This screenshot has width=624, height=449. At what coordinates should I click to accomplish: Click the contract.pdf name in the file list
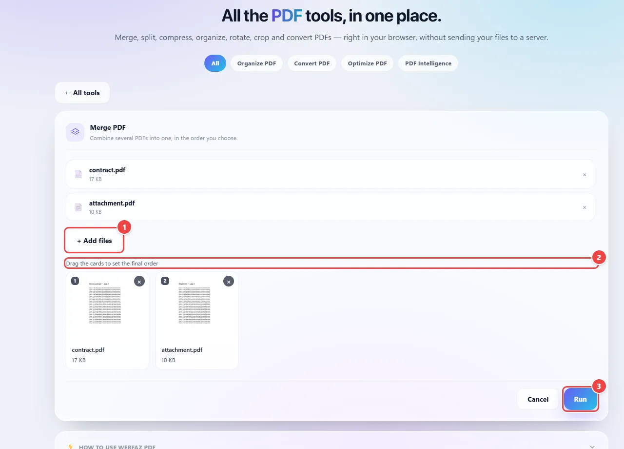coord(107,170)
